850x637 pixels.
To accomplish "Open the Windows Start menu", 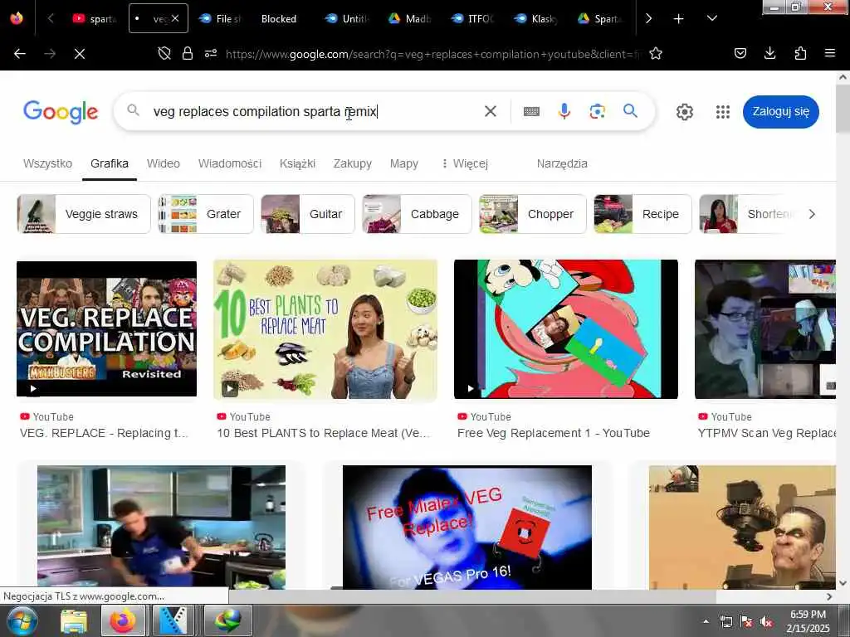I will pos(22,620).
